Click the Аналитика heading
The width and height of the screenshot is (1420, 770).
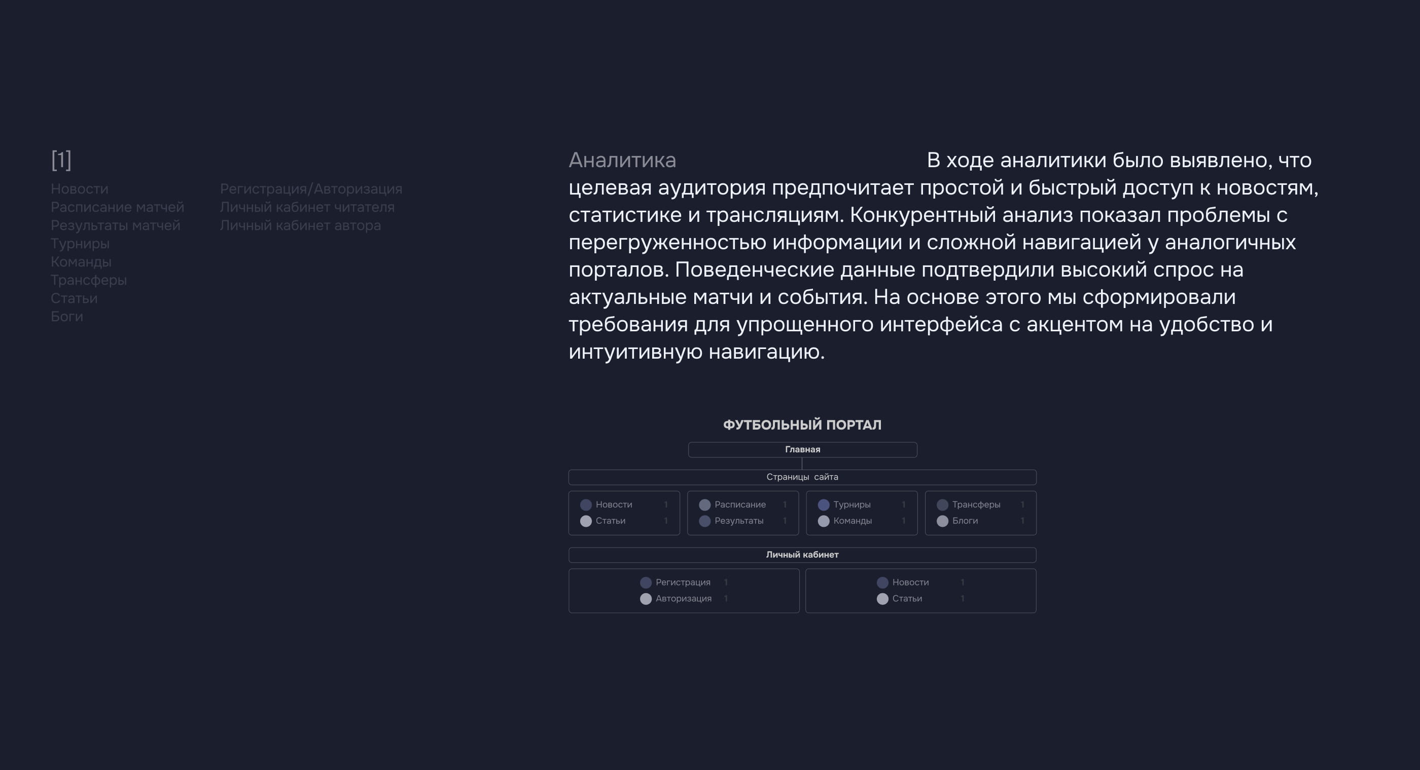pyautogui.click(x=622, y=160)
